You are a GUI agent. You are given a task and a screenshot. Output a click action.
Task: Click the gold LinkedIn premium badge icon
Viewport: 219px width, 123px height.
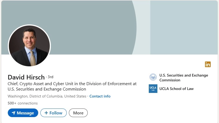tap(208, 64)
